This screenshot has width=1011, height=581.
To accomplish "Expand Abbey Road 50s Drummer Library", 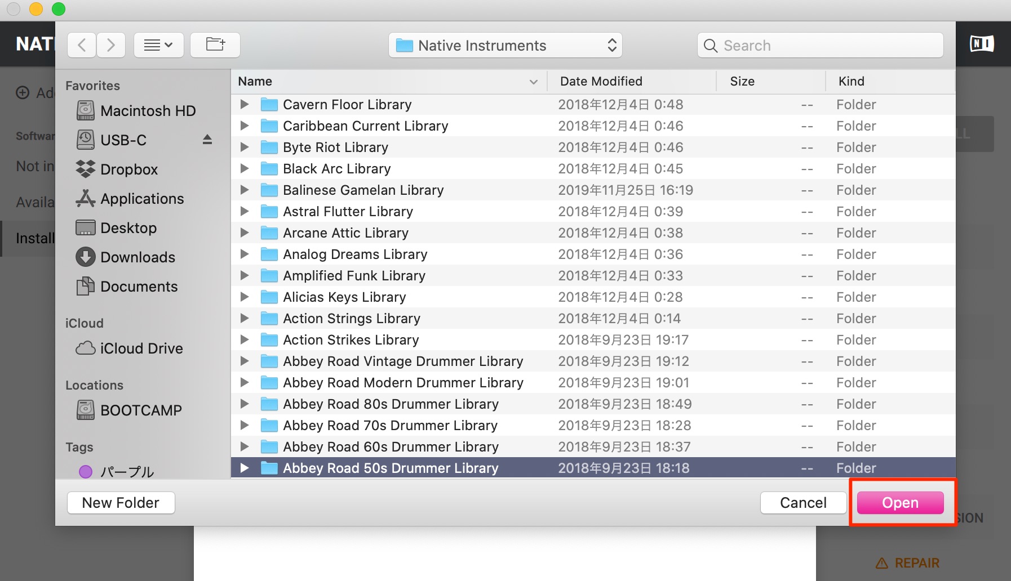I will (245, 468).
